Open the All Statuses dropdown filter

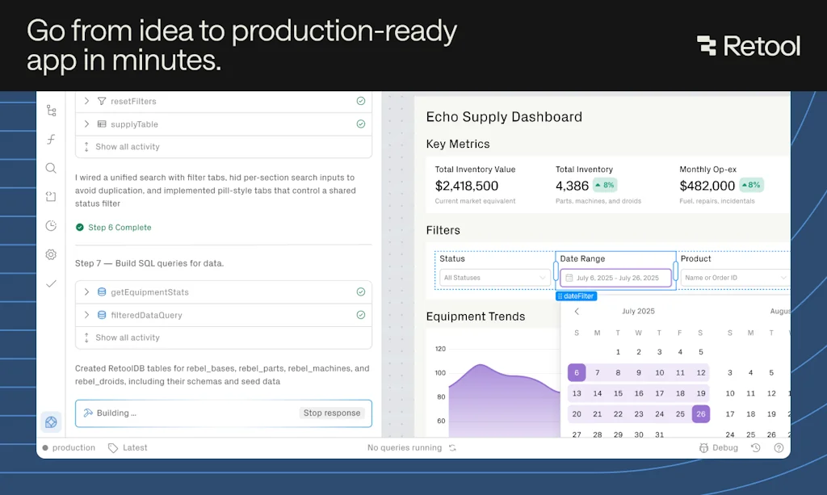pos(493,277)
